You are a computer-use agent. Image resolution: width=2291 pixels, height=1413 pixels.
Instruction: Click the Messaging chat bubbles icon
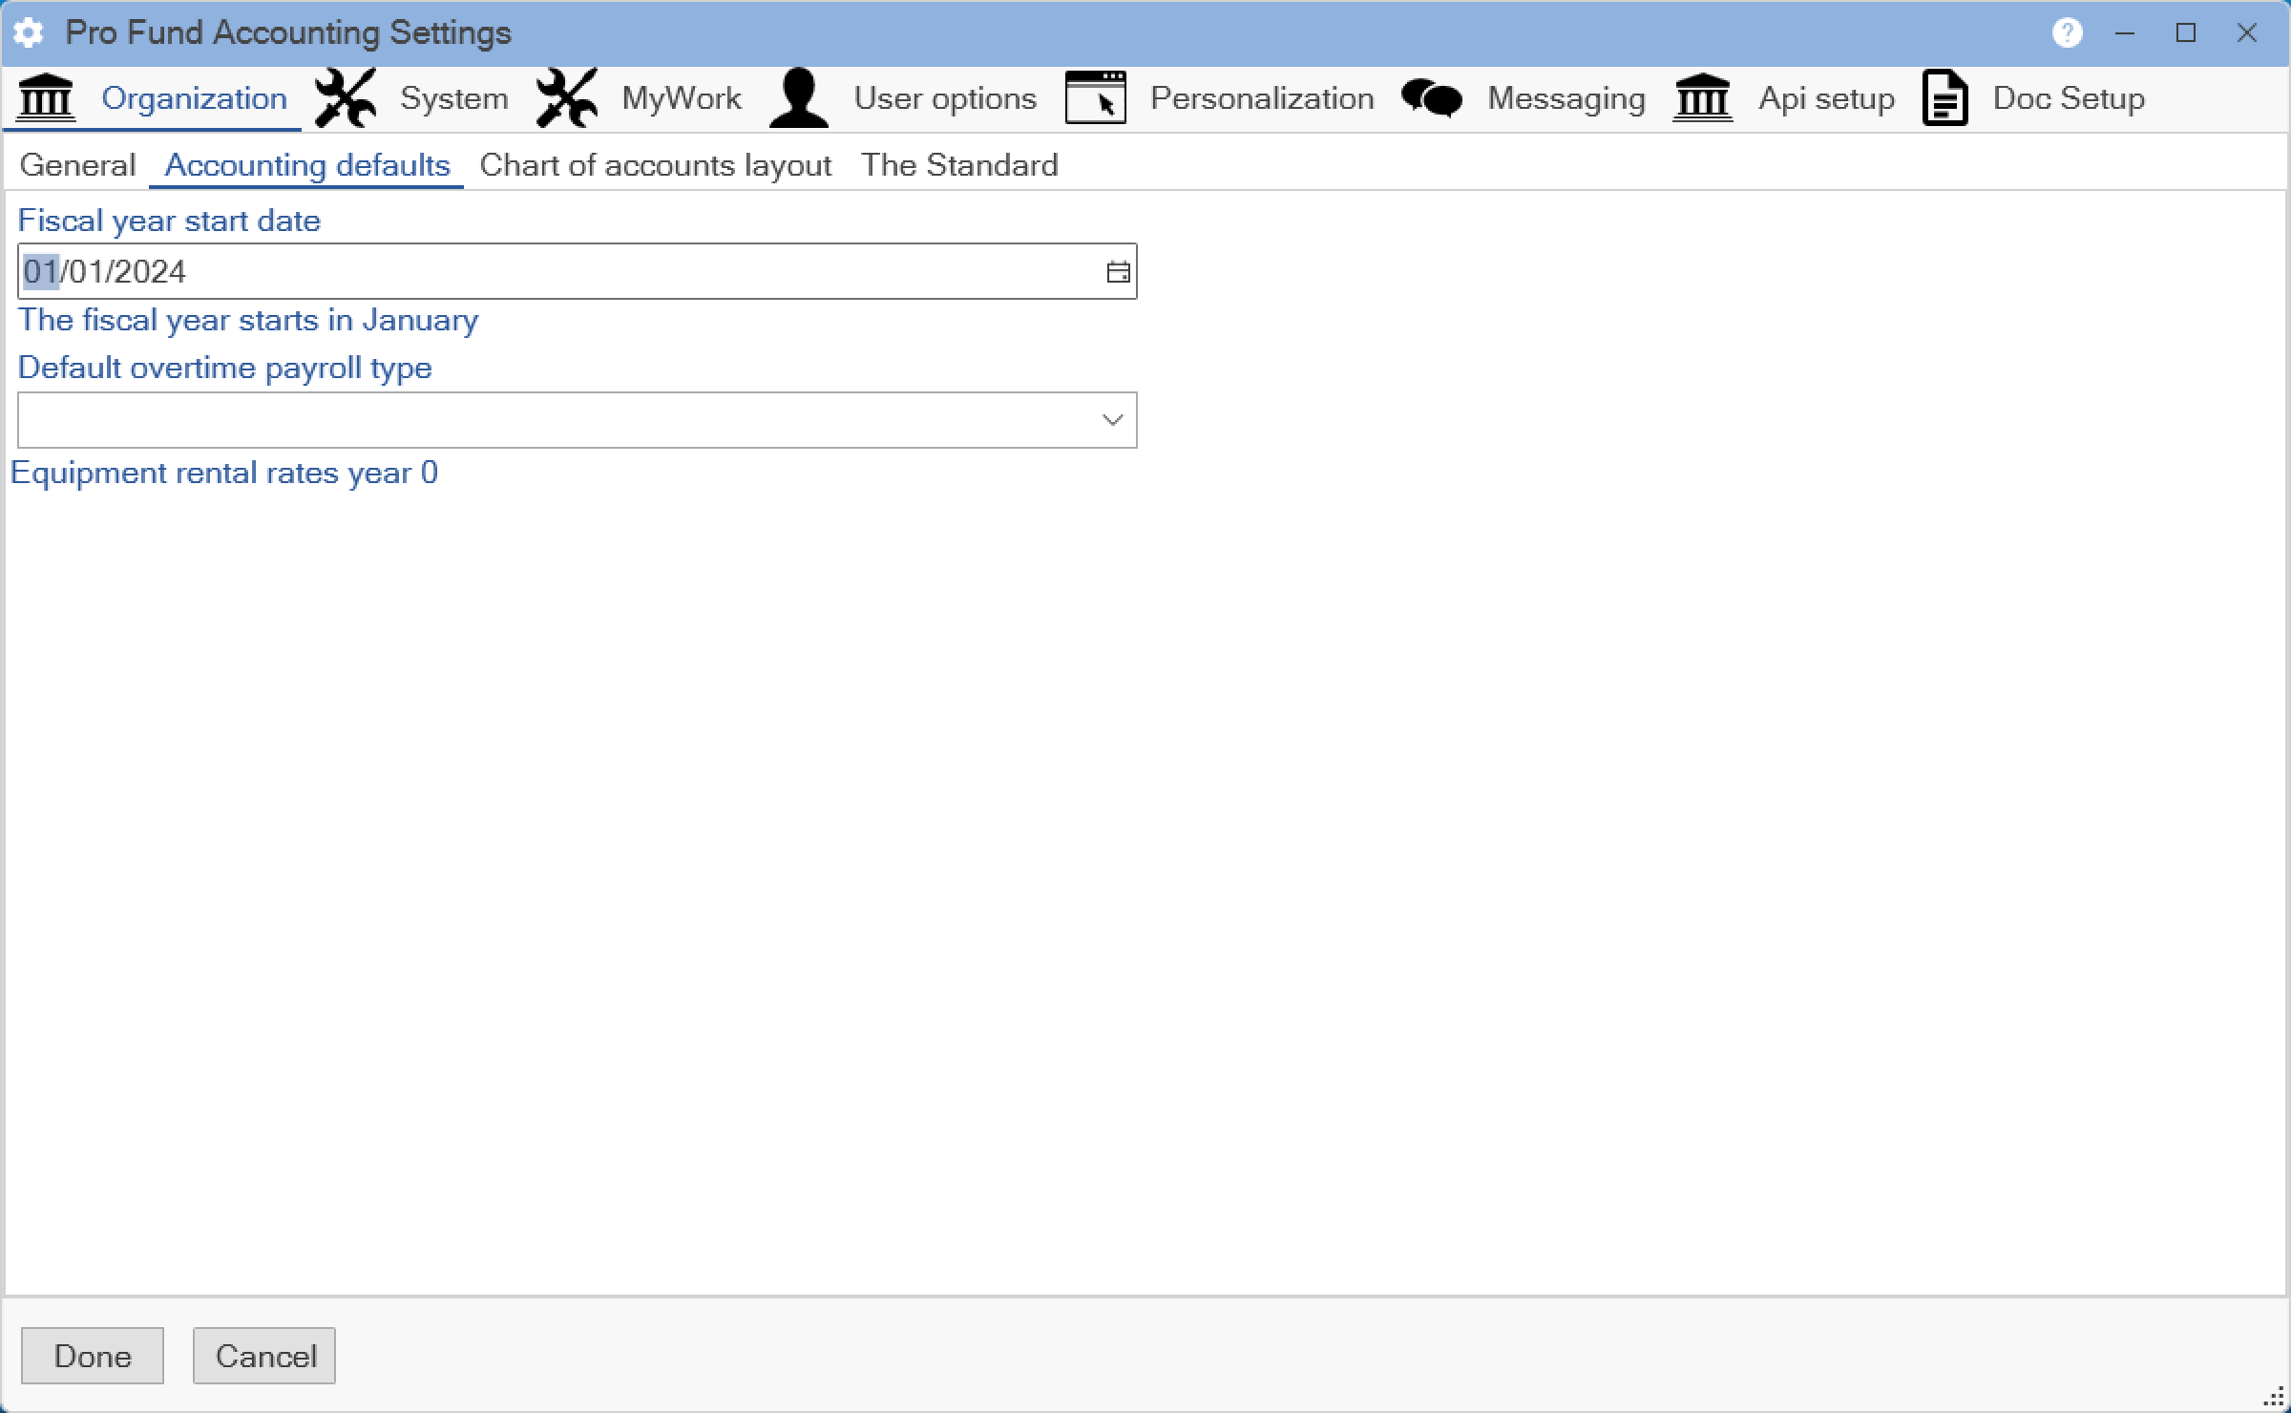(1432, 98)
